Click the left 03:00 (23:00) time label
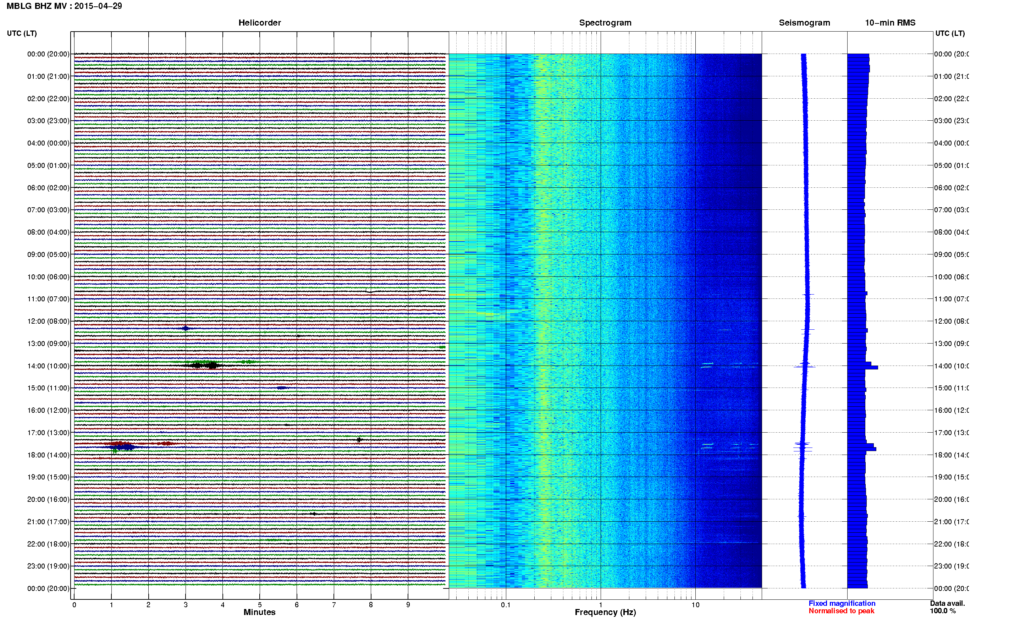 tap(48, 121)
